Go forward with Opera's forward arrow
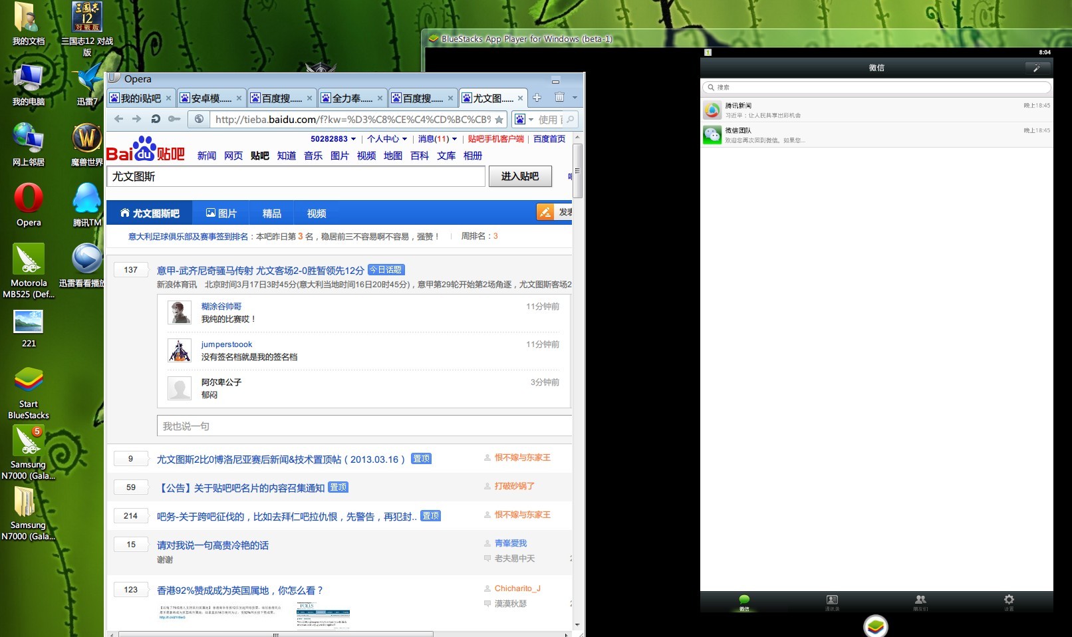The height and width of the screenshot is (637, 1072). [136, 119]
